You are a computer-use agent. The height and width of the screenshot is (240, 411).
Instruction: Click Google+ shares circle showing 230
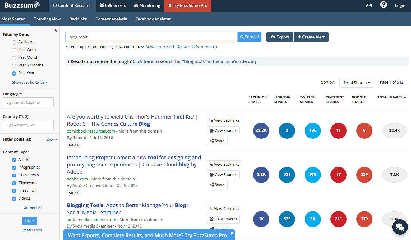tap(364, 174)
